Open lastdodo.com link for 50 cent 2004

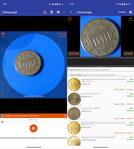[x=86, y=111]
